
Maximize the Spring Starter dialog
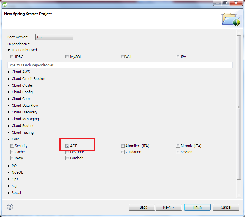click(225, 3)
